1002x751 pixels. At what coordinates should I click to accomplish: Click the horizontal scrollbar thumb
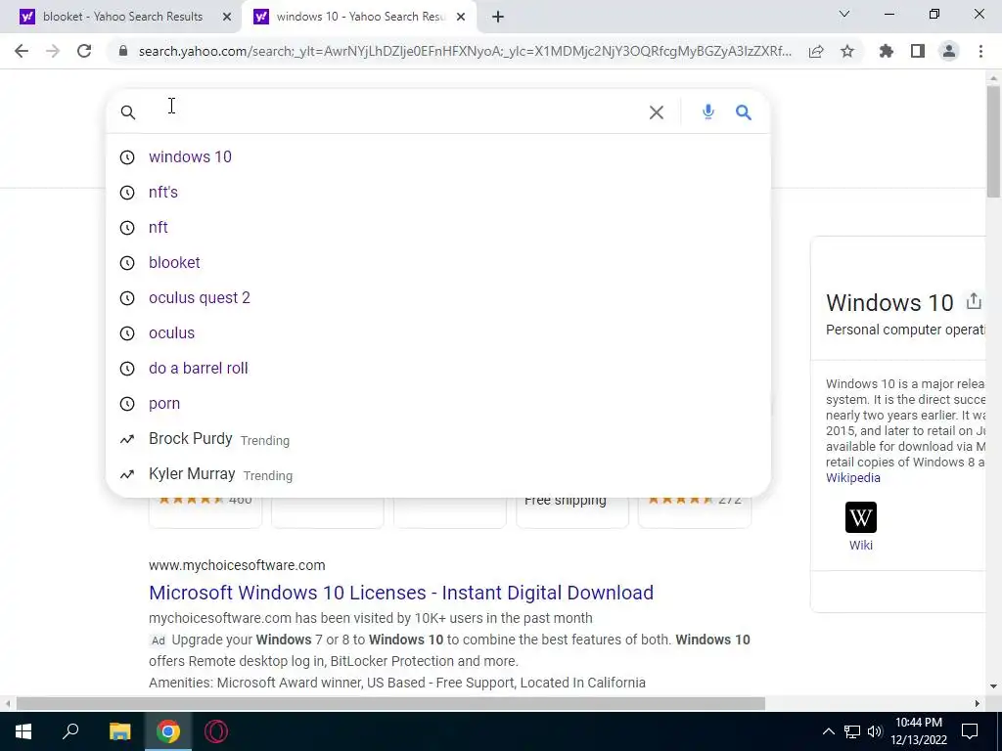[390, 704]
